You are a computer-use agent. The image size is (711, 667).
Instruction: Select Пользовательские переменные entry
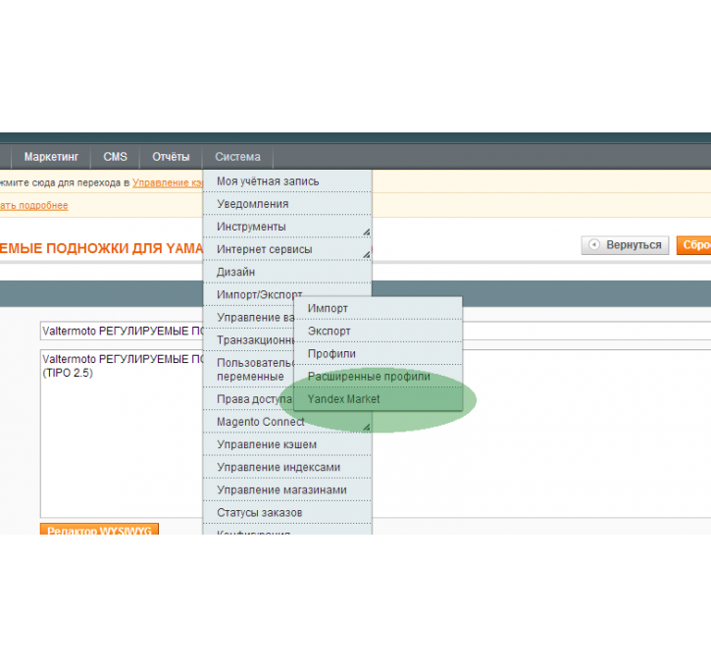click(x=250, y=370)
